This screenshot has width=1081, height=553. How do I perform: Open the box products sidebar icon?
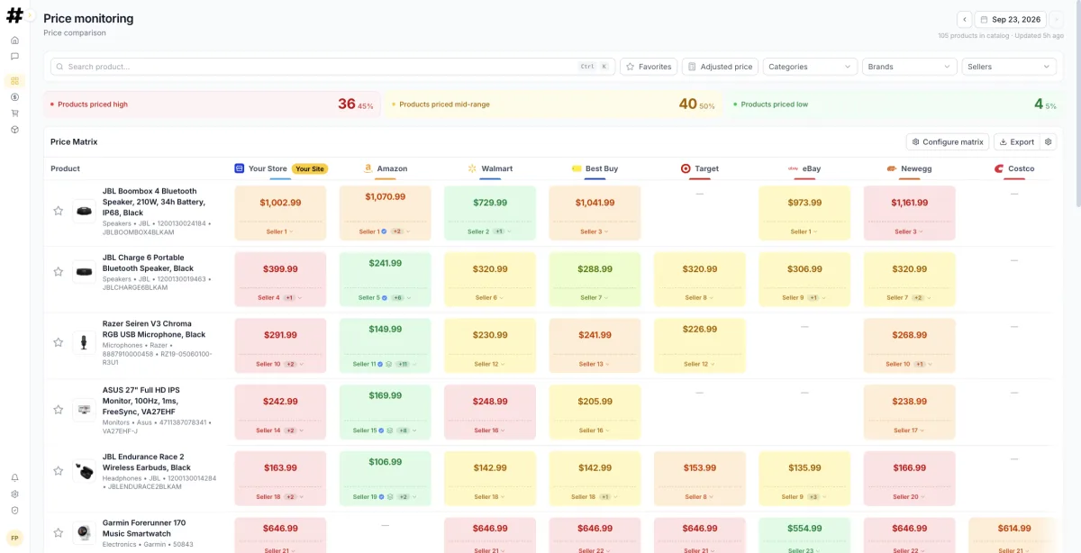tap(14, 130)
